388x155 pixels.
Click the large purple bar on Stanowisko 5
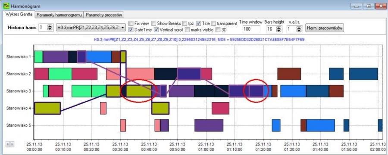(x=209, y=125)
